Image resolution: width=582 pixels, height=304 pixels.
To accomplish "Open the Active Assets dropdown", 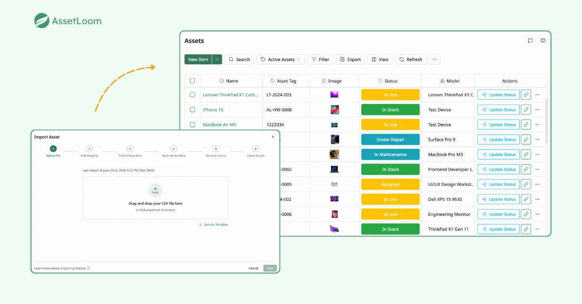I will coord(280,60).
